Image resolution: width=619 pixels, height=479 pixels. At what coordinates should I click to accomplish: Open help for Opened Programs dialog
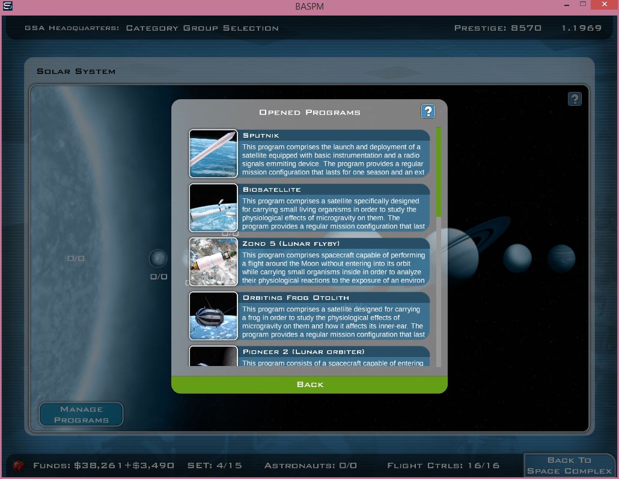(428, 111)
